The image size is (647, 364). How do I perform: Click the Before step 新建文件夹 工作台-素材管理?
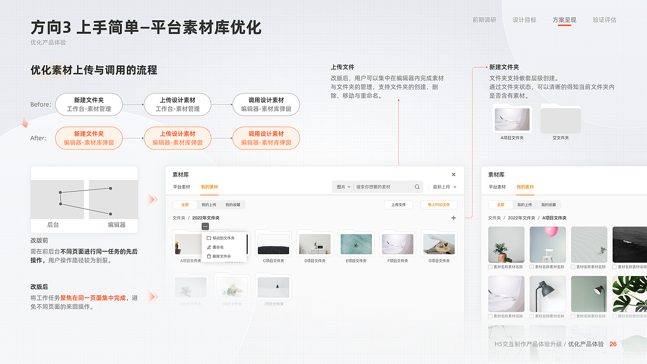pyautogui.click(x=89, y=104)
